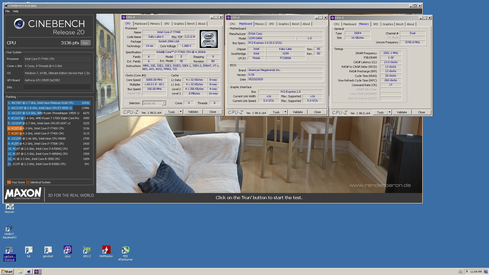Click the Memory CPU-Z window title icon
The width and height of the screenshot is (489, 275).
click(x=333, y=18)
